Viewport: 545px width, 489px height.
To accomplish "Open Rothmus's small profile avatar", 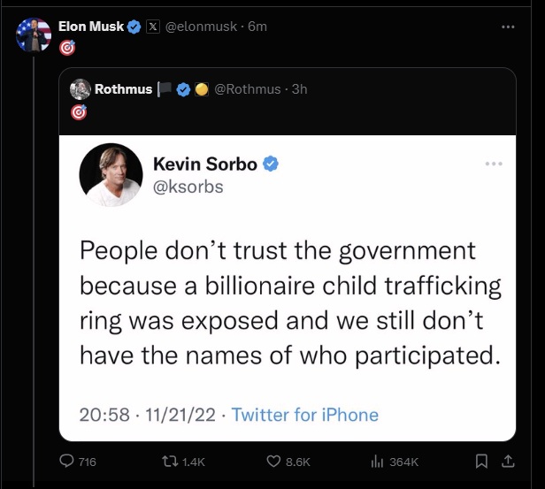I will tap(80, 89).
